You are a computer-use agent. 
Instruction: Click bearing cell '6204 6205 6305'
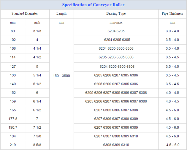click(x=116, y=40)
